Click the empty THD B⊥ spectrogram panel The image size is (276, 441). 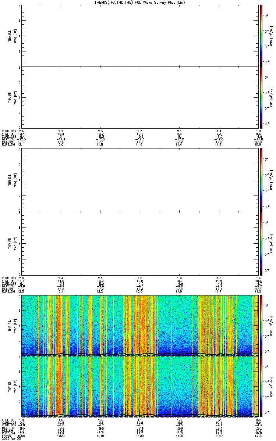click(x=140, y=180)
